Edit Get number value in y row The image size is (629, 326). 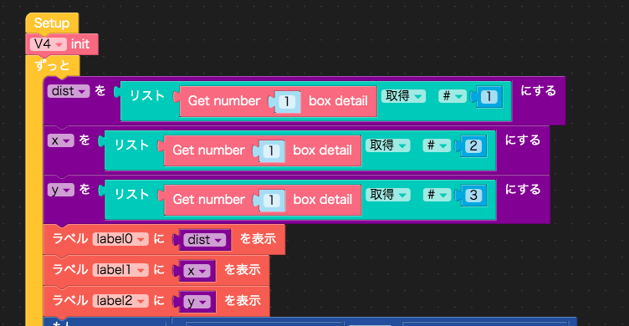point(272,200)
